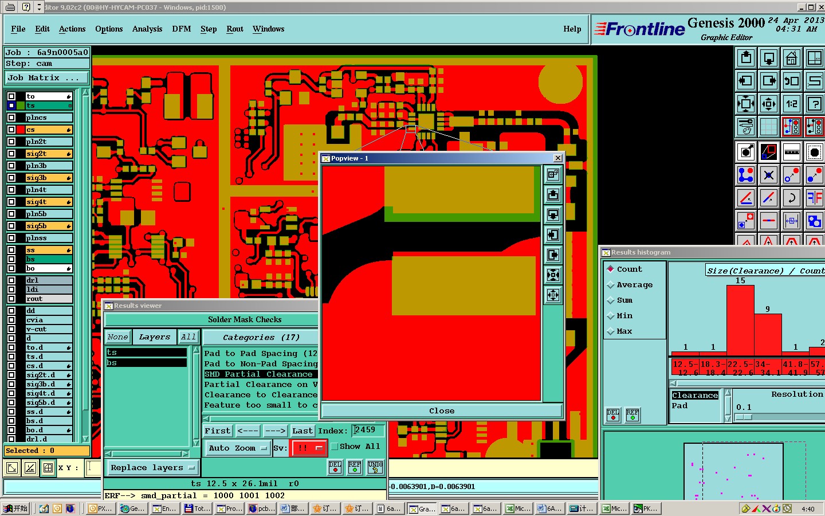
Task: Click the up arrow of results layer list scrollbar
Action: point(196,350)
